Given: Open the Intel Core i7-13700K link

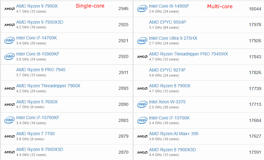Looking at the screenshot, I should click(x=169, y=118).
